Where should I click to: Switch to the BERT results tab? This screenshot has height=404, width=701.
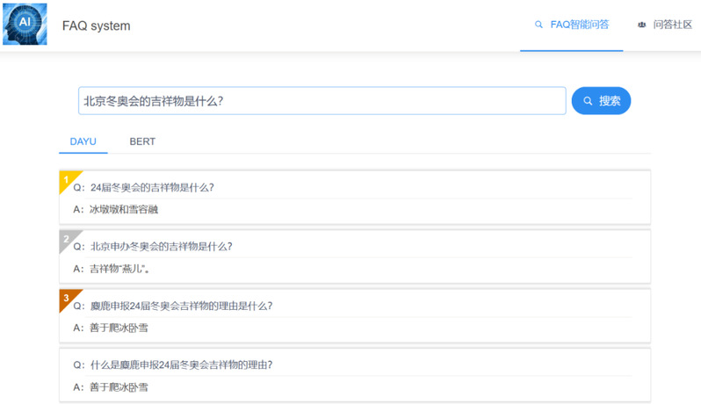142,141
